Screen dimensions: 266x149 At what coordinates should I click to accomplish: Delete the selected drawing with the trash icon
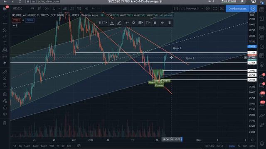tap(170, 23)
